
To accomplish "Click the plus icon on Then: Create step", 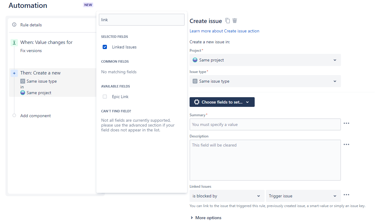I will click(x=14, y=73).
